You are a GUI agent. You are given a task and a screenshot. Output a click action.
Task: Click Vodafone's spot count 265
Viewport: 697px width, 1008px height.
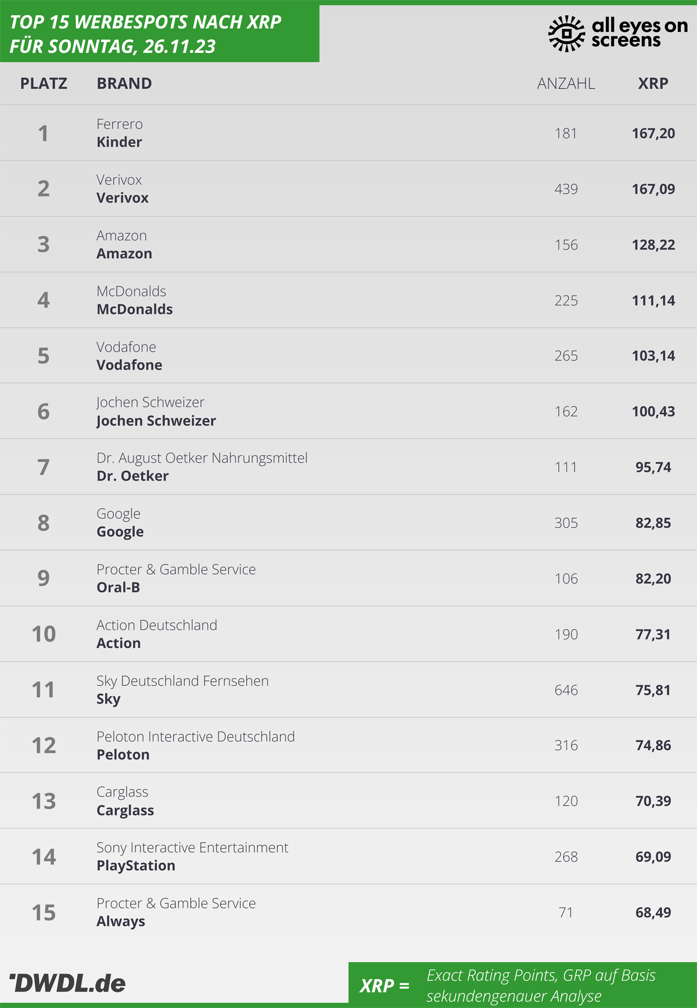click(x=566, y=356)
